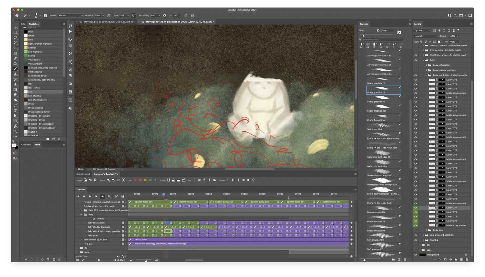This screenshot has width=485, height=277.
Task: Switch to the Channels tab
Action: [26, 145]
